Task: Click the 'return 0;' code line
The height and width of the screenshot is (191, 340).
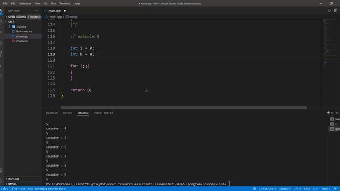Action: (x=81, y=90)
